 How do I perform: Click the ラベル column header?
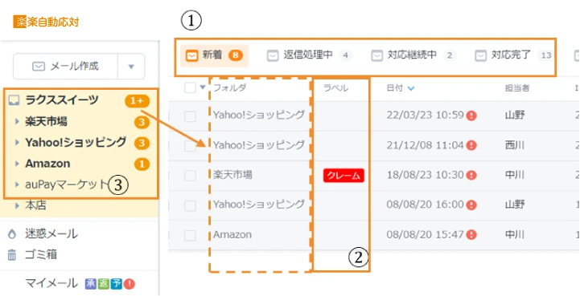[336, 88]
